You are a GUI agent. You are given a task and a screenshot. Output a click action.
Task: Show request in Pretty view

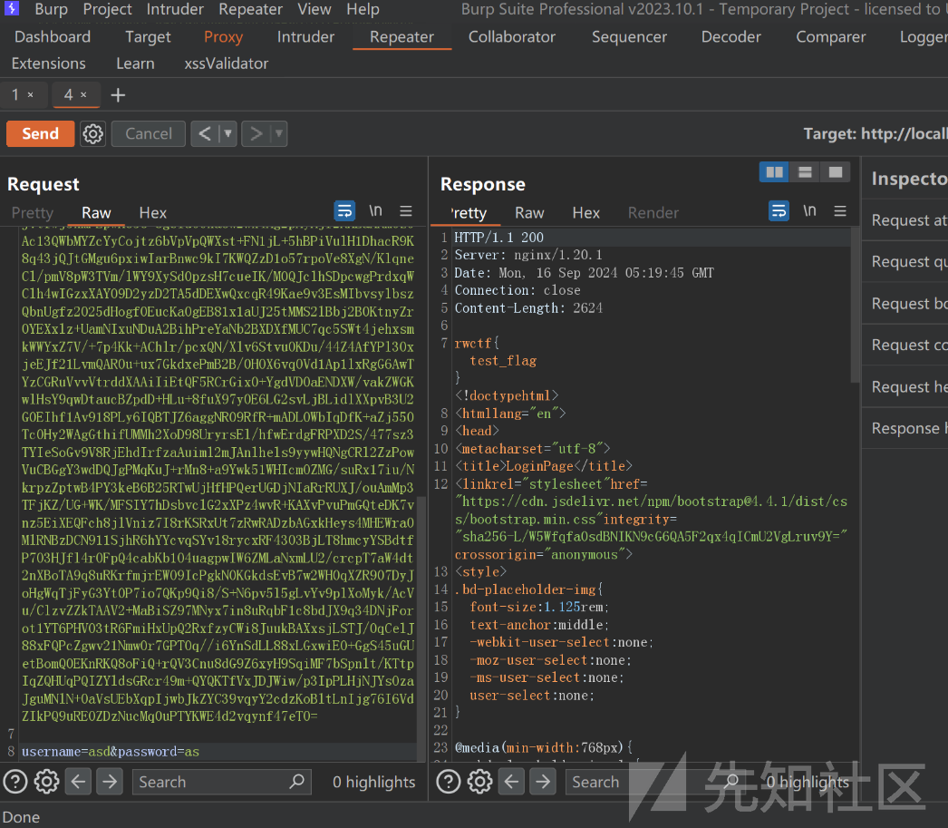click(33, 213)
